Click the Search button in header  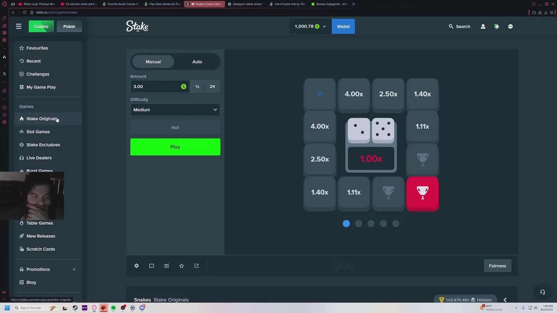coord(460,27)
